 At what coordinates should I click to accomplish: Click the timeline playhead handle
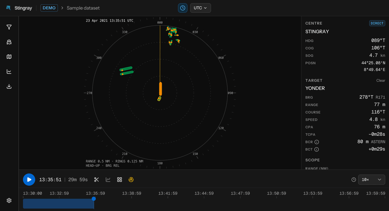94,199
